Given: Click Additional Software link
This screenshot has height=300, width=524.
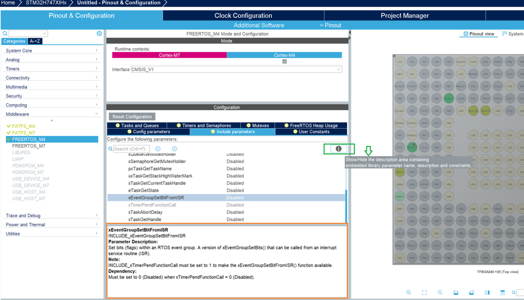Looking at the screenshot, I should [259, 25].
